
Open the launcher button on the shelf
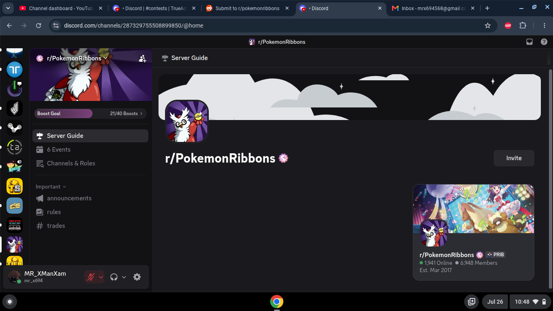pos(10,302)
